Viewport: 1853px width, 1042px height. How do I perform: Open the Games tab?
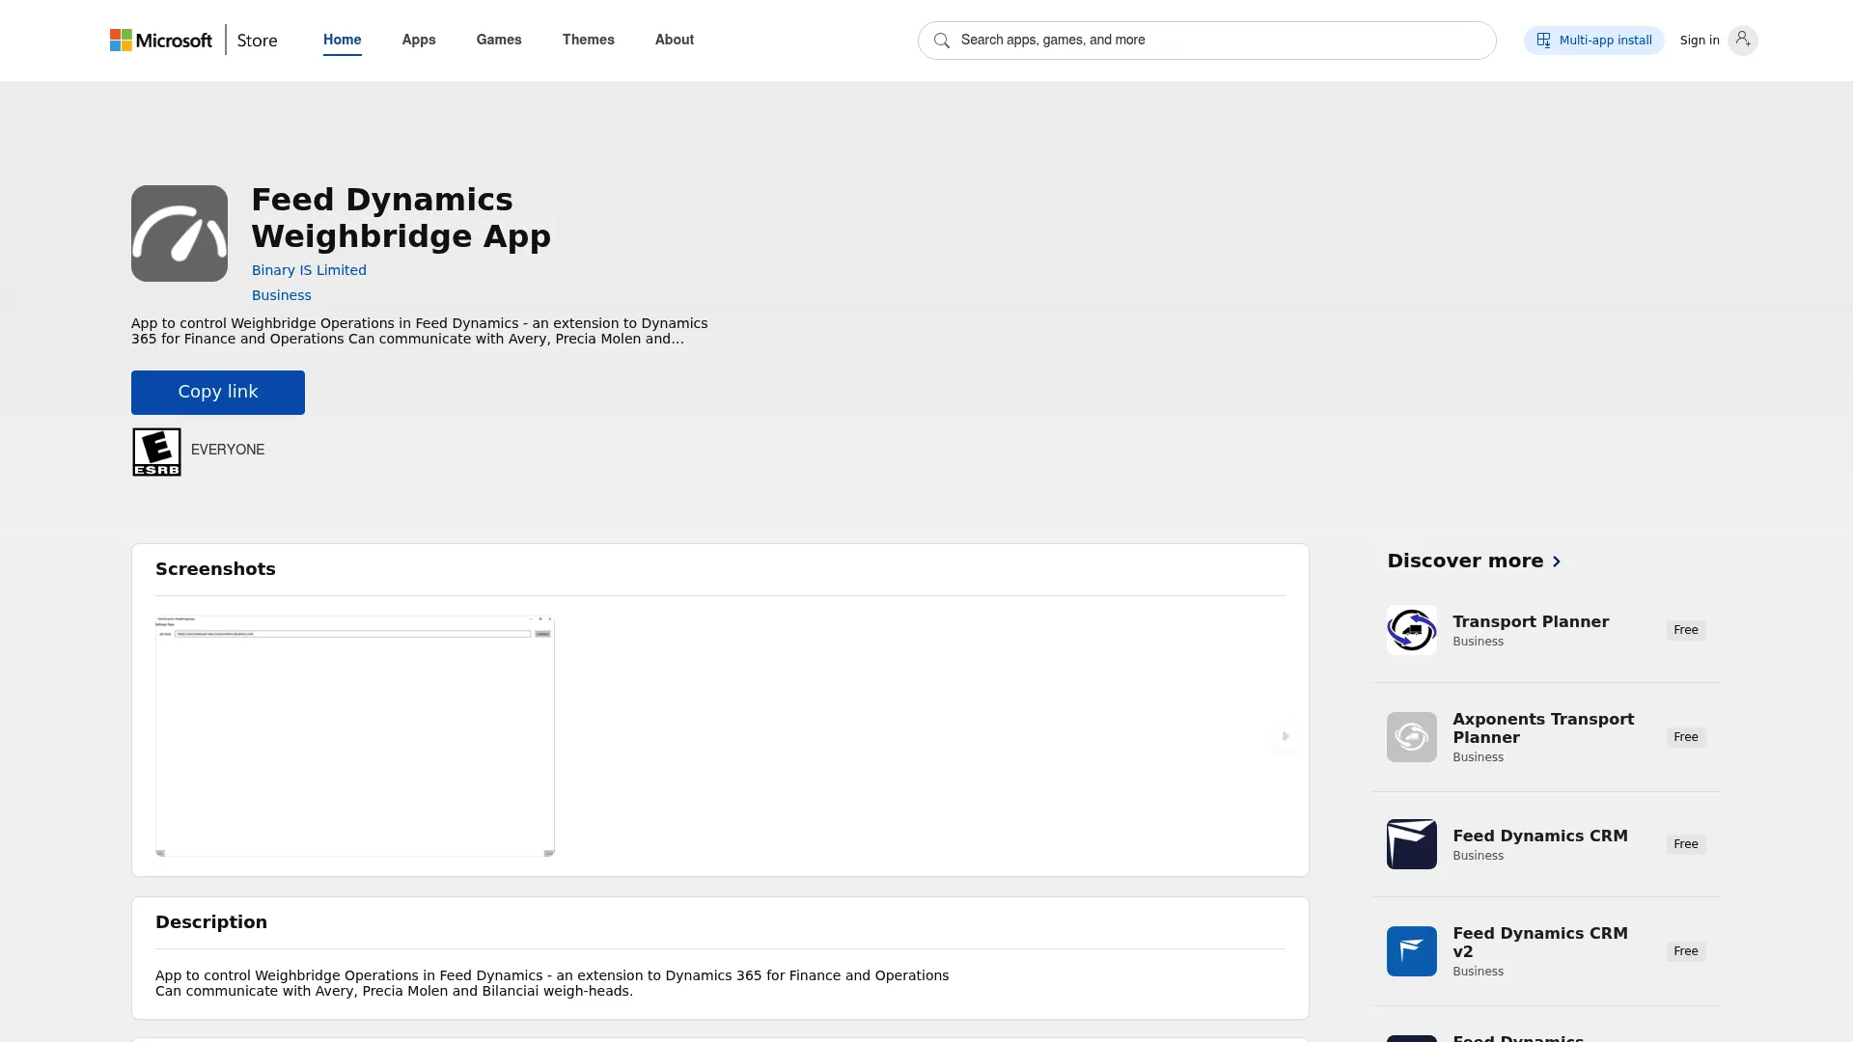499,40
